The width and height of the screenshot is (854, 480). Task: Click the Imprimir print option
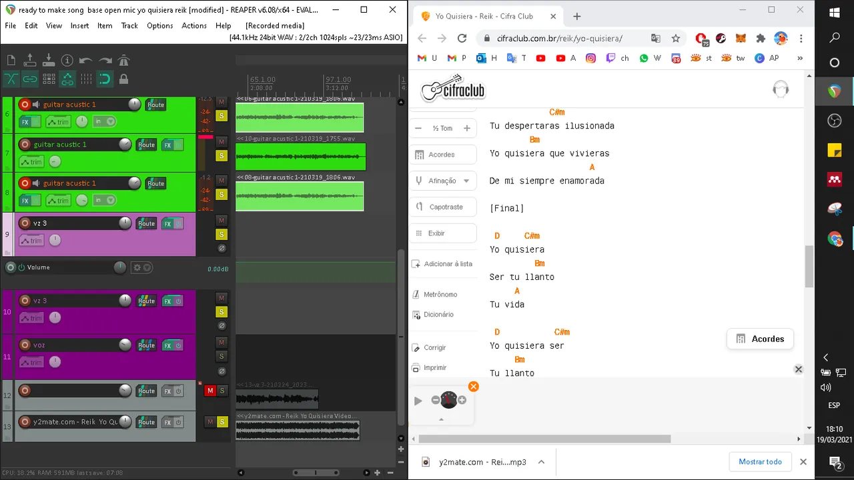click(429, 368)
